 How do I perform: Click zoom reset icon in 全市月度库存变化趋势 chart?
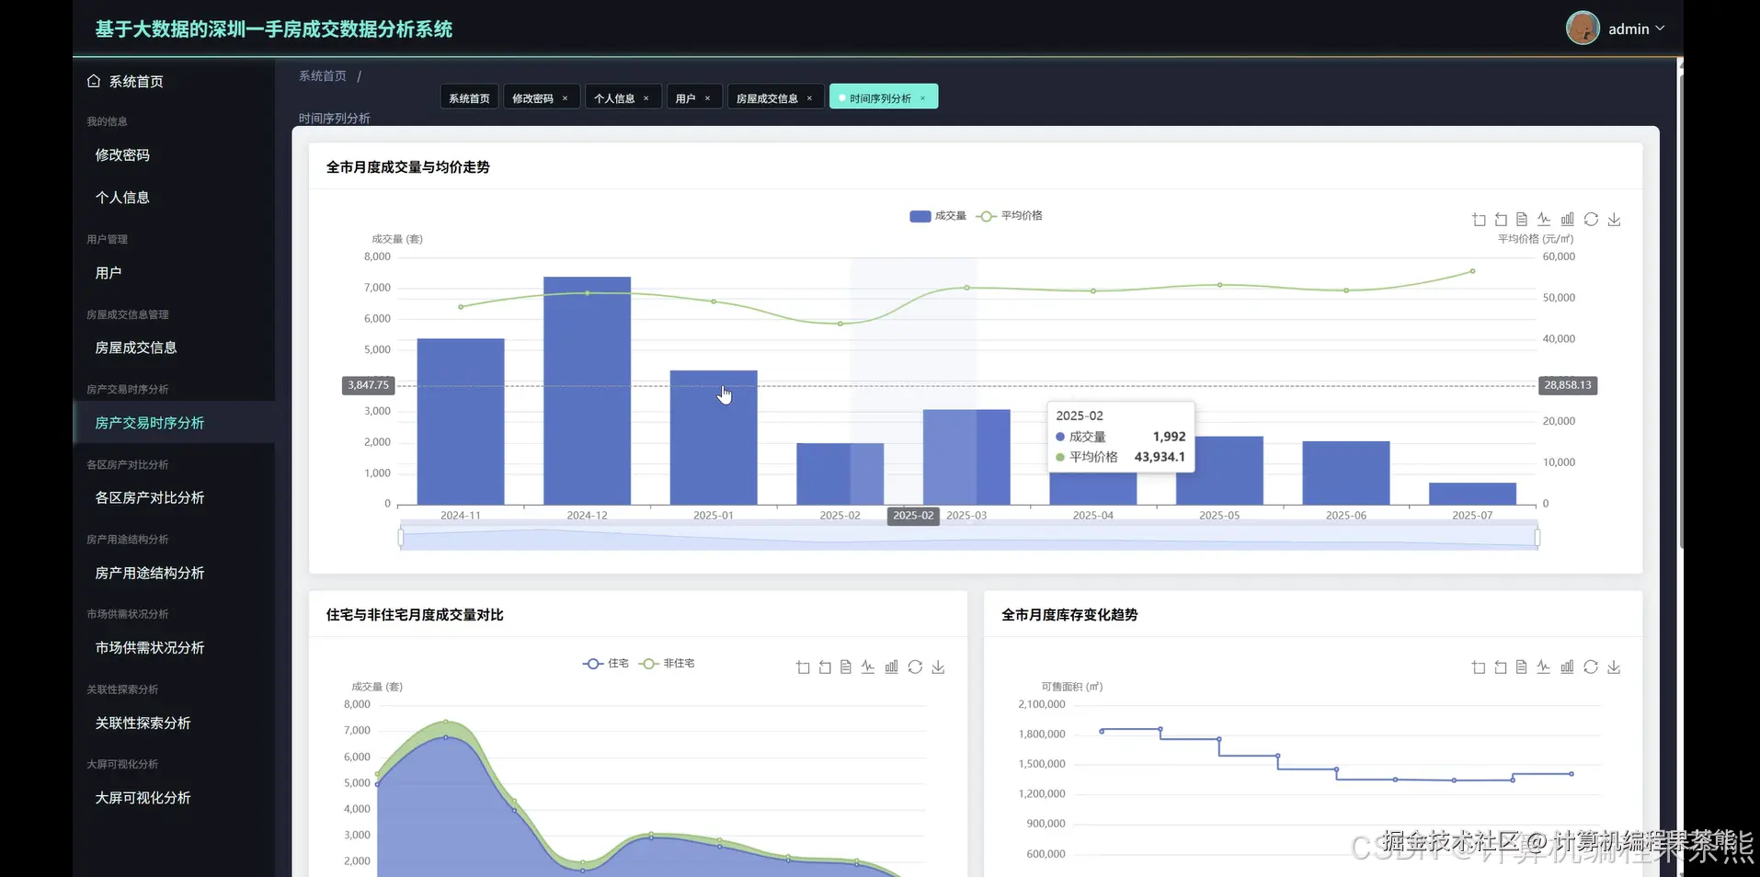pos(1501,667)
